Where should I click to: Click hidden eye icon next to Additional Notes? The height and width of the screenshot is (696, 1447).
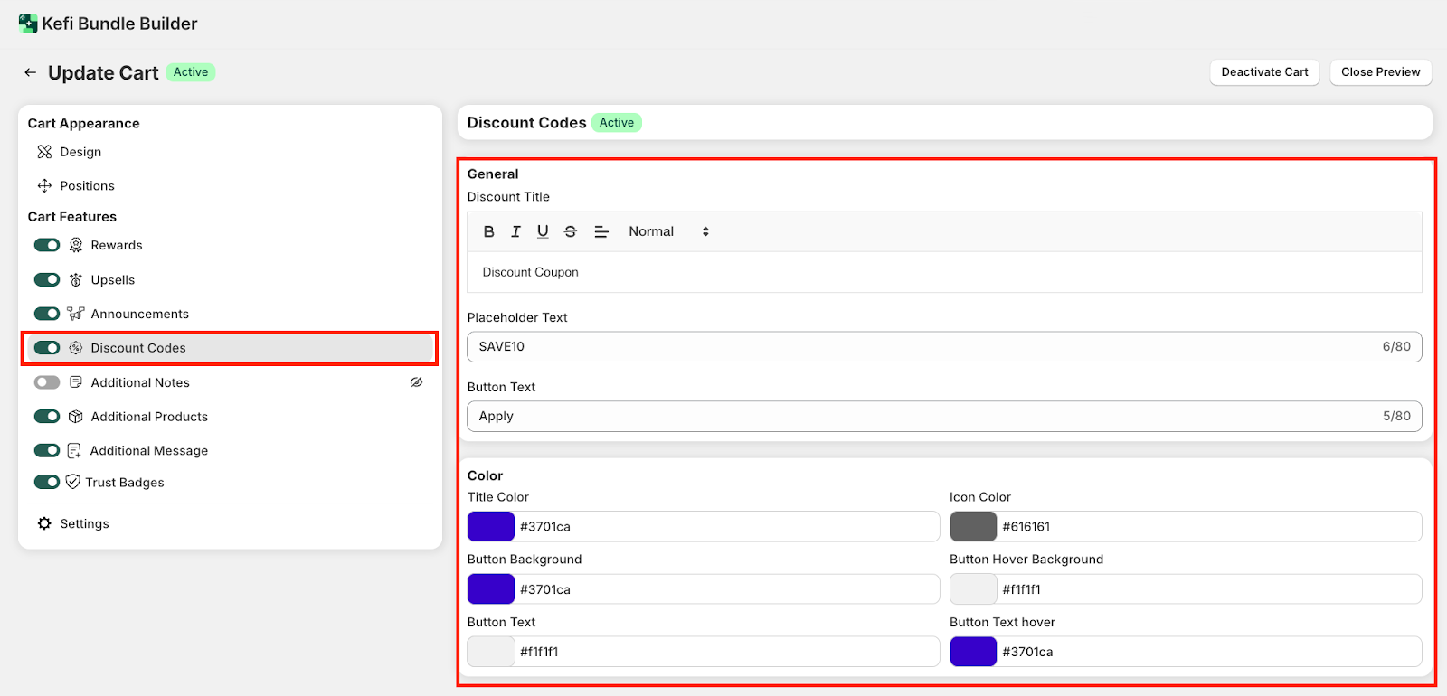(x=416, y=382)
